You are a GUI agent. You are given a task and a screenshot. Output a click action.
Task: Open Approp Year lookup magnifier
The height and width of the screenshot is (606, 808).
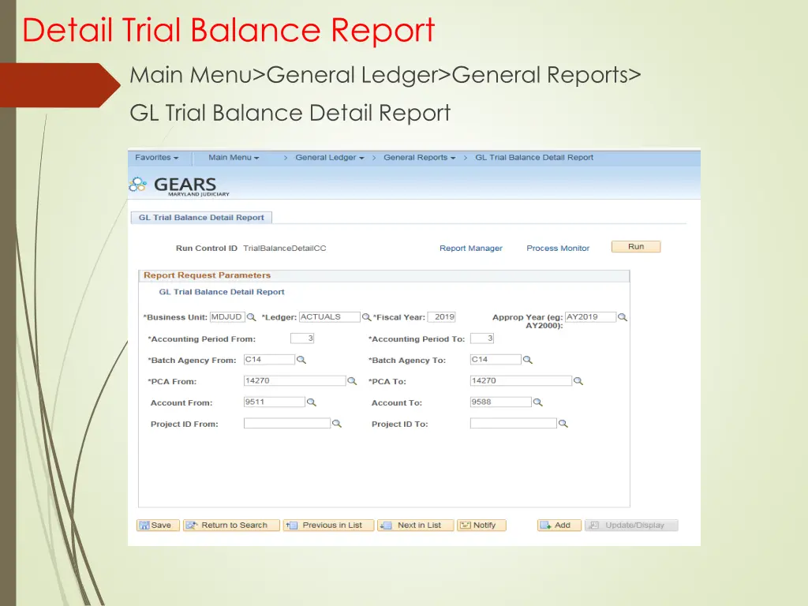click(x=623, y=317)
